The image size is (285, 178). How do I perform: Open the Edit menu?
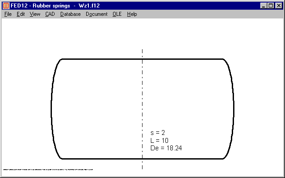click(x=21, y=14)
